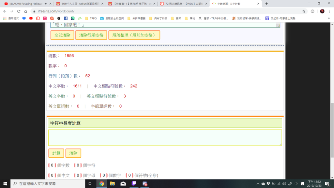The image size is (334, 188).
Task: Open the 魔都 - TRPG中文模 bookmark
Action: [x=213, y=18]
